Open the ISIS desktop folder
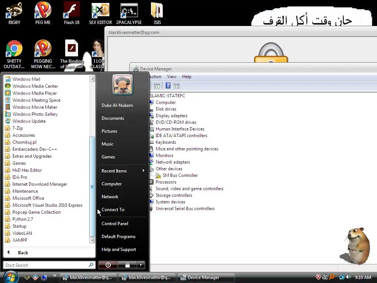 157,13
